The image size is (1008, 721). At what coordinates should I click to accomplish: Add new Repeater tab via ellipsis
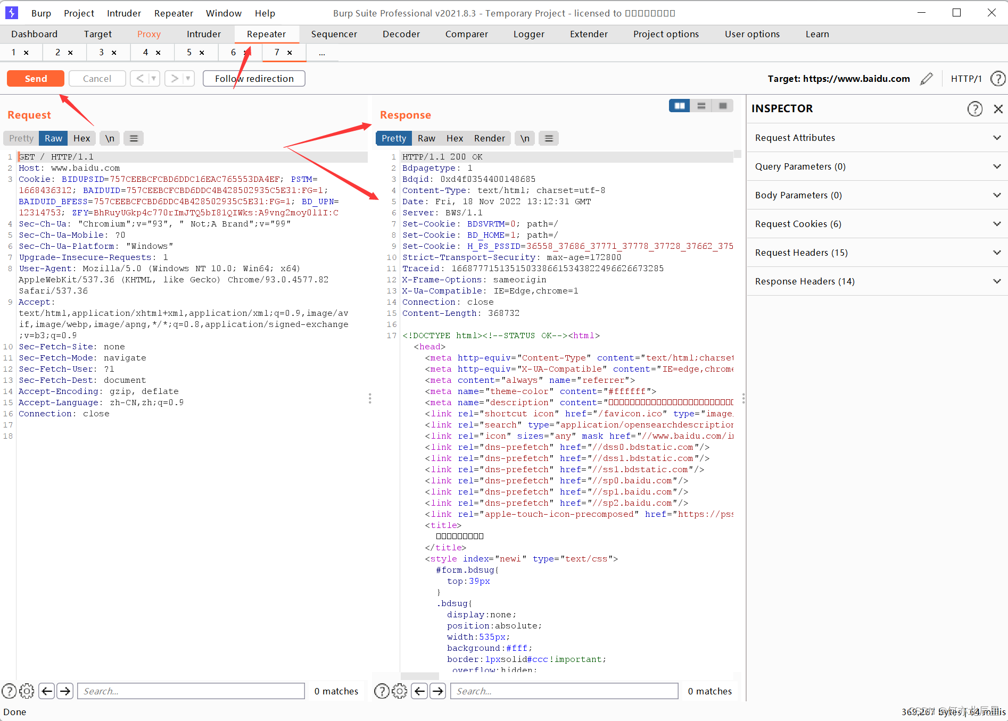click(x=322, y=53)
